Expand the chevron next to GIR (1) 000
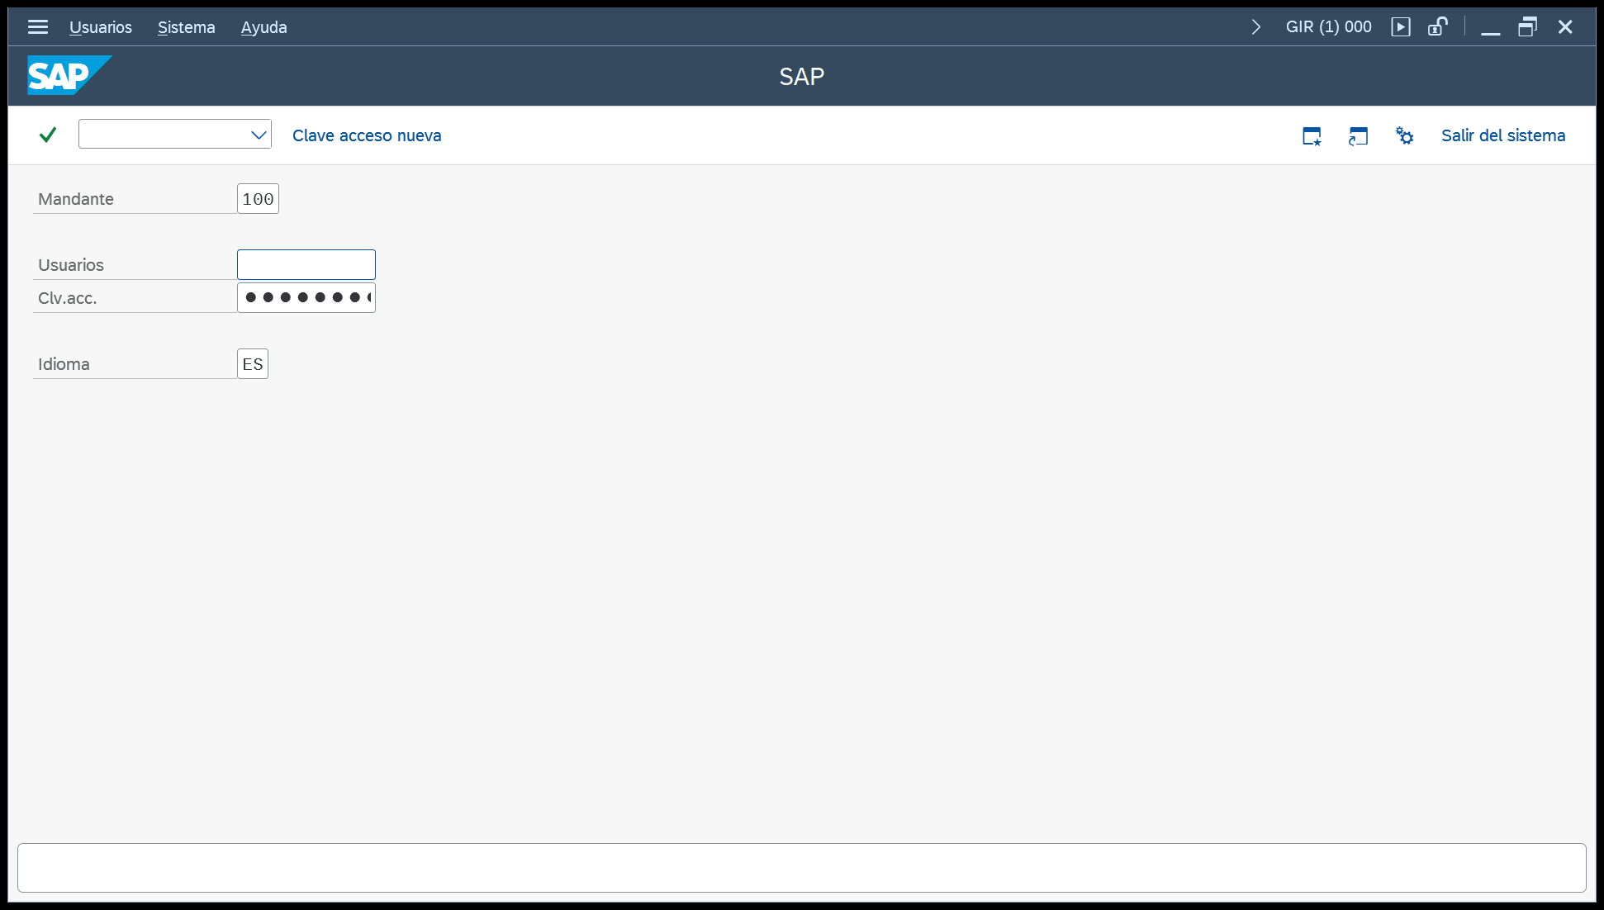1604x910 pixels. pos(1256,27)
